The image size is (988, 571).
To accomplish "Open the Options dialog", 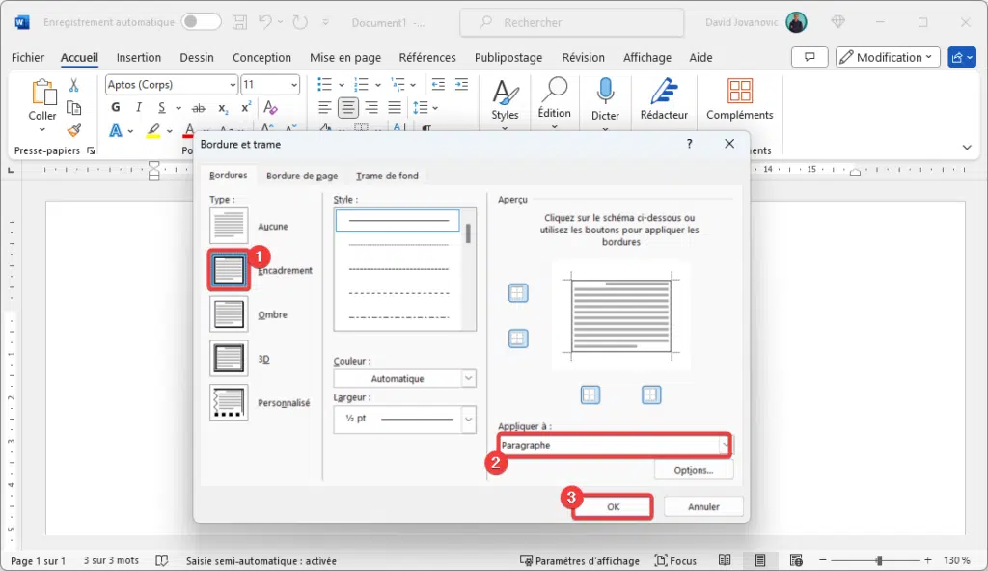I will click(x=694, y=470).
